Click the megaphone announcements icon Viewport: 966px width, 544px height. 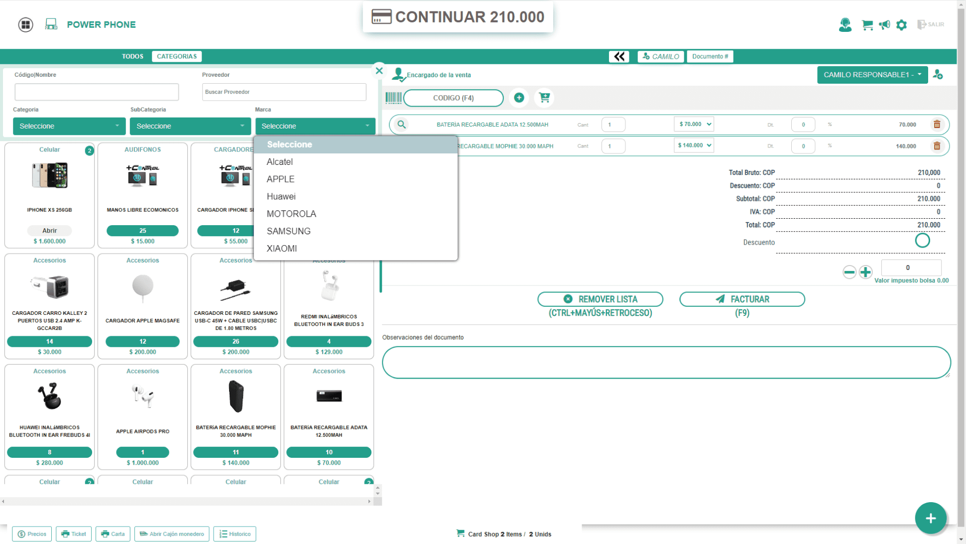coord(884,25)
